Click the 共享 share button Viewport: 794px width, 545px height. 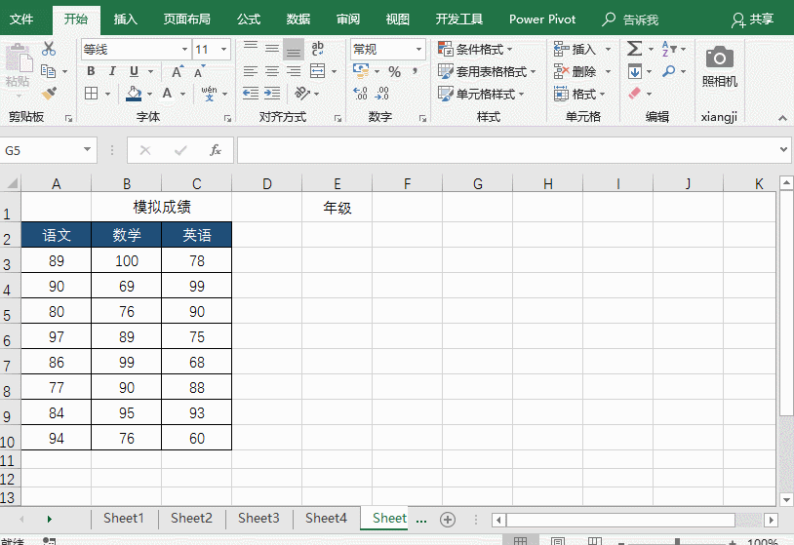[752, 19]
